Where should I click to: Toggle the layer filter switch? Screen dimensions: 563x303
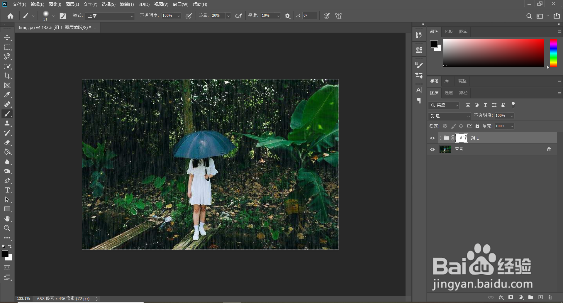513,105
